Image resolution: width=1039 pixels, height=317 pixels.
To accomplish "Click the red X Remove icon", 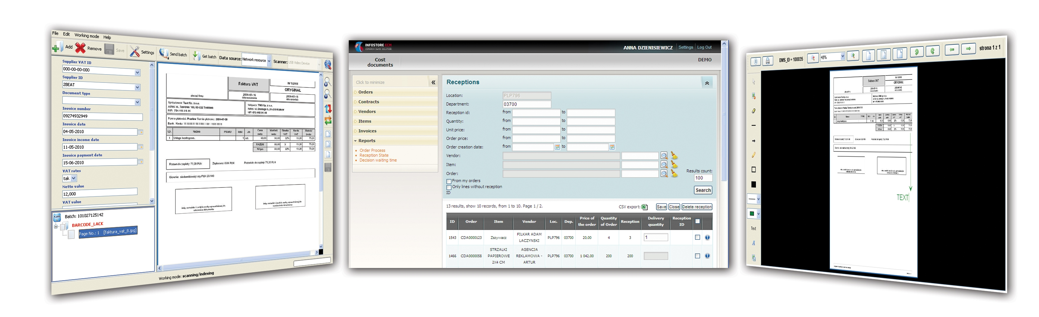I will point(80,48).
